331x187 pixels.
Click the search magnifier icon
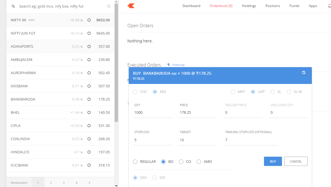pos(13,6)
